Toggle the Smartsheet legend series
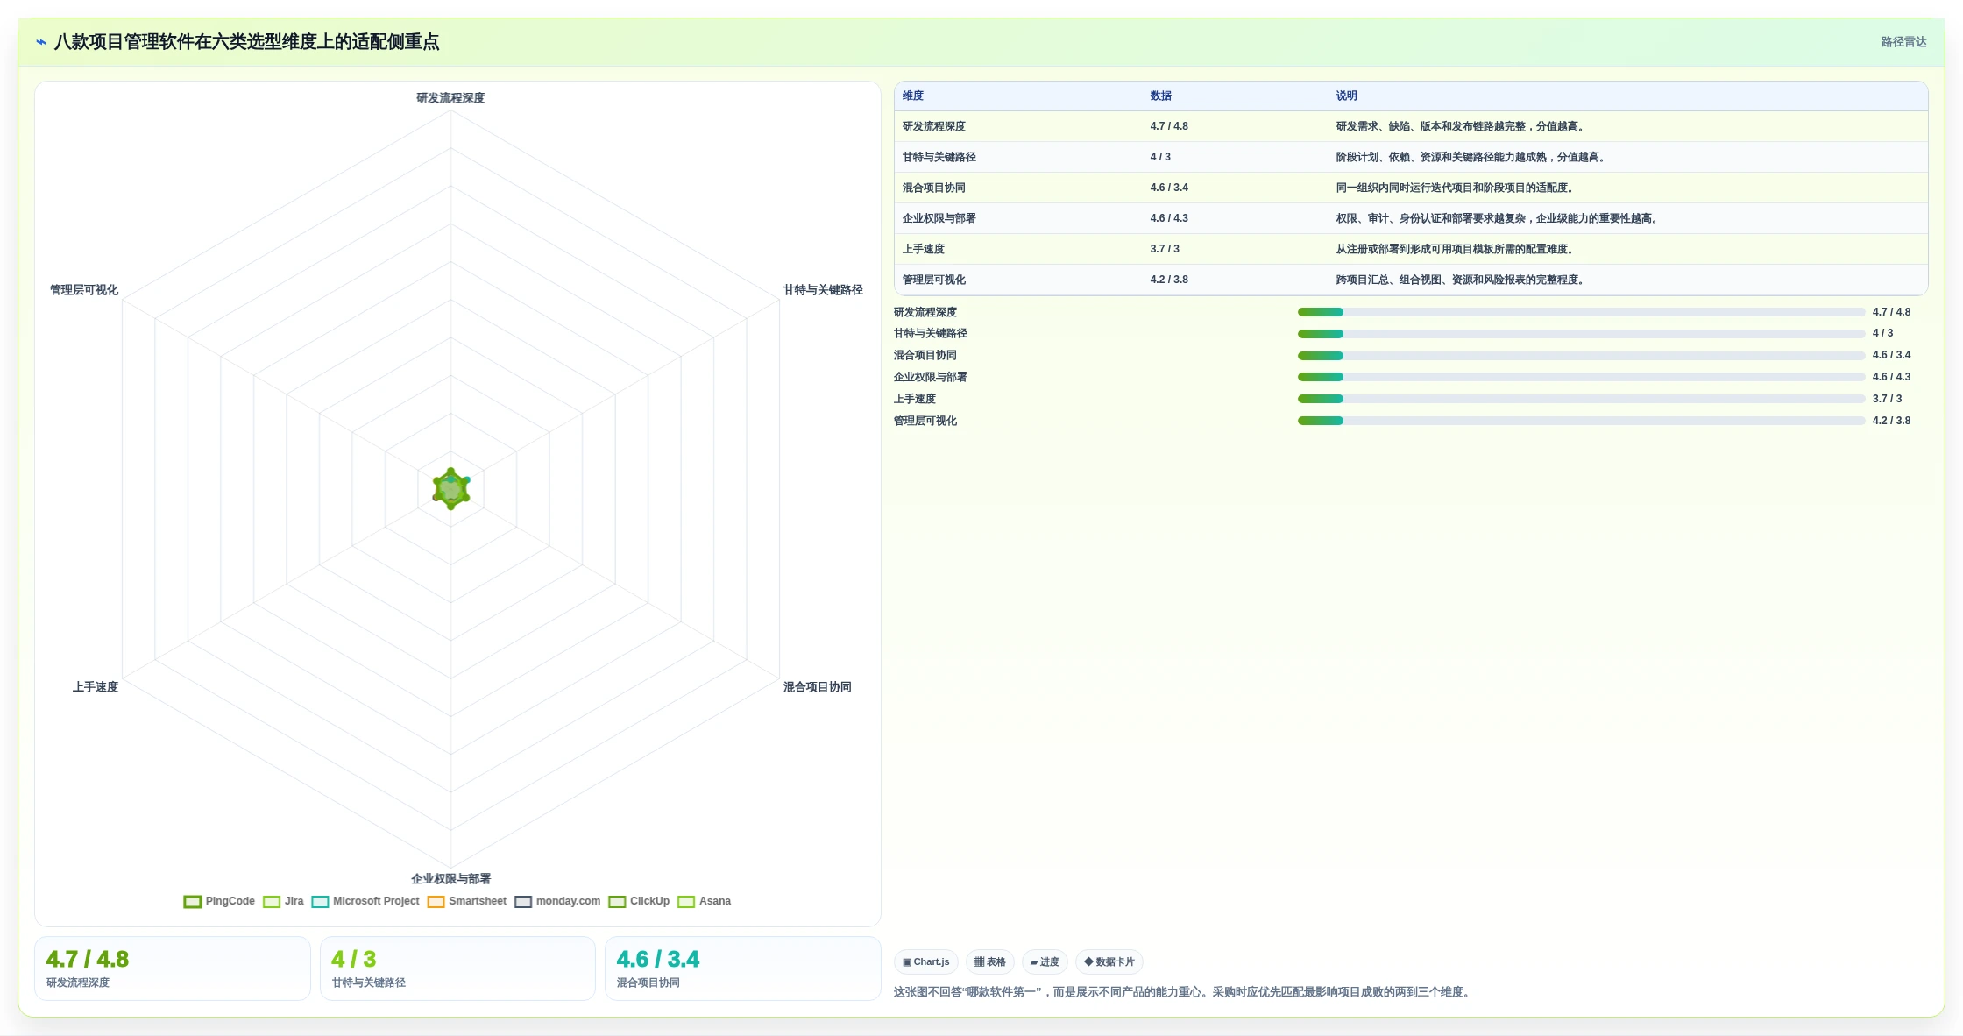The height and width of the screenshot is (1036, 1963). [x=467, y=901]
